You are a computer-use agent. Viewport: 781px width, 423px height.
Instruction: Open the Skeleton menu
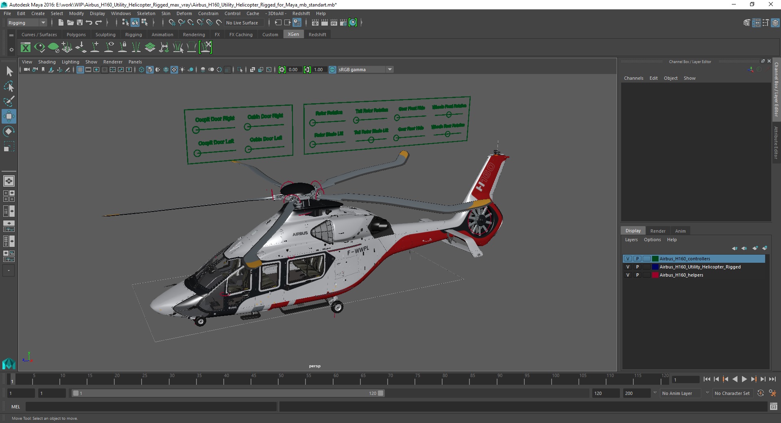click(146, 13)
